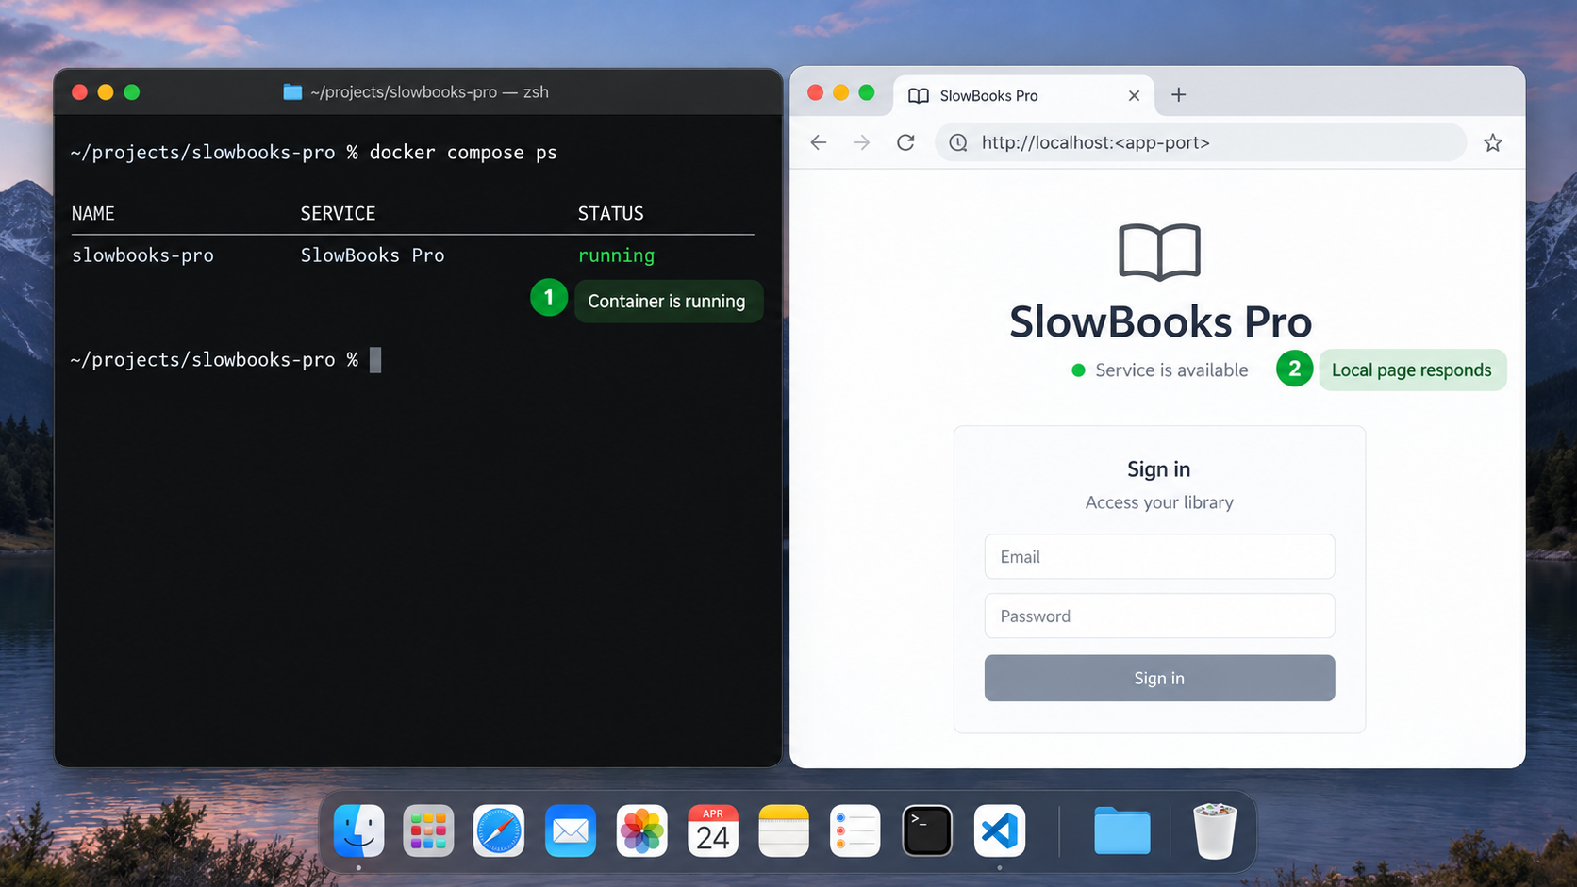Select the SlowBooks Pro browser tab
1577x887 pixels.
coord(1023,95)
